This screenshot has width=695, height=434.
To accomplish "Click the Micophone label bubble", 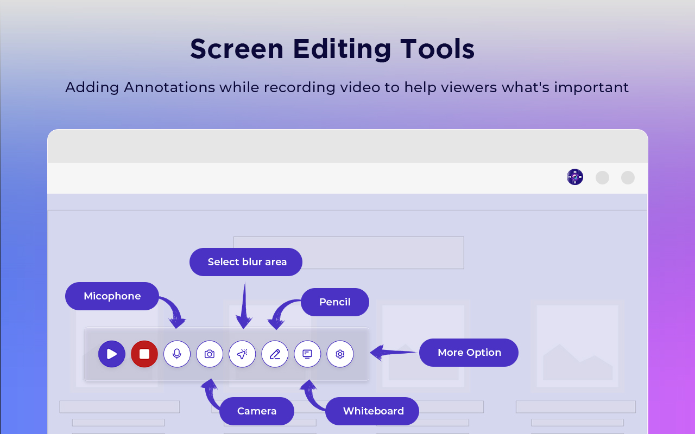I will (112, 296).
